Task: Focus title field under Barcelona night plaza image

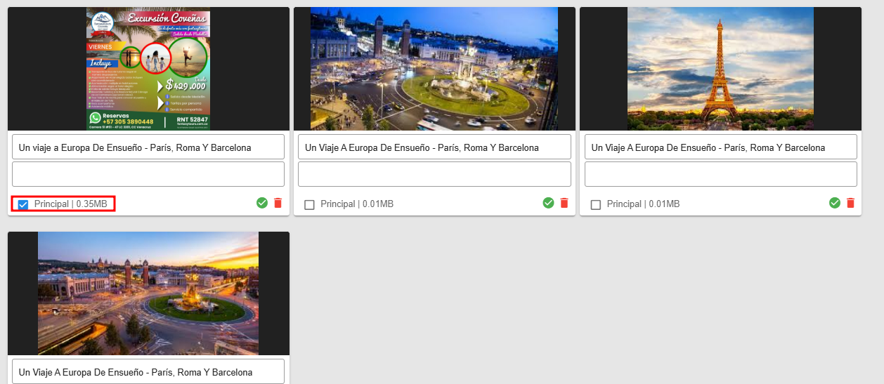Action: tap(434, 147)
